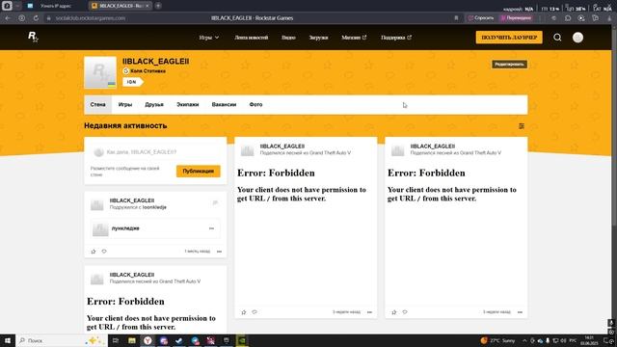Bookmark this page in the address bar
The image size is (617, 347).
pyautogui.click(x=456, y=18)
